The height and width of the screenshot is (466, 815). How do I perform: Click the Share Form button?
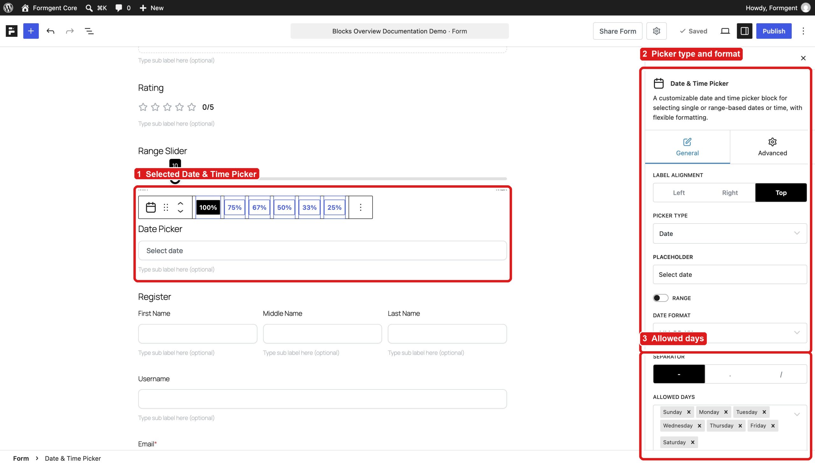pos(617,31)
